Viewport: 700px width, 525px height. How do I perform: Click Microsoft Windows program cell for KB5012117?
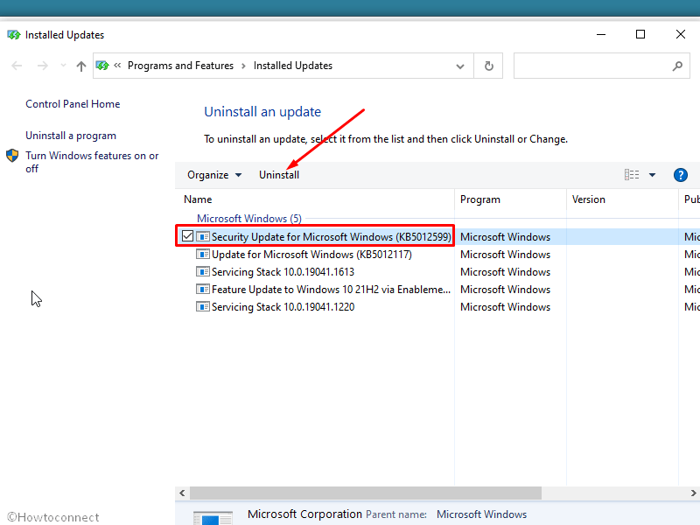[x=505, y=255]
